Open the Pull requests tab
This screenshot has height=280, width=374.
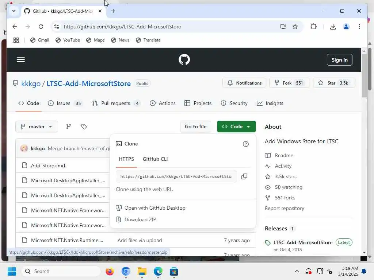[x=116, y=103]
